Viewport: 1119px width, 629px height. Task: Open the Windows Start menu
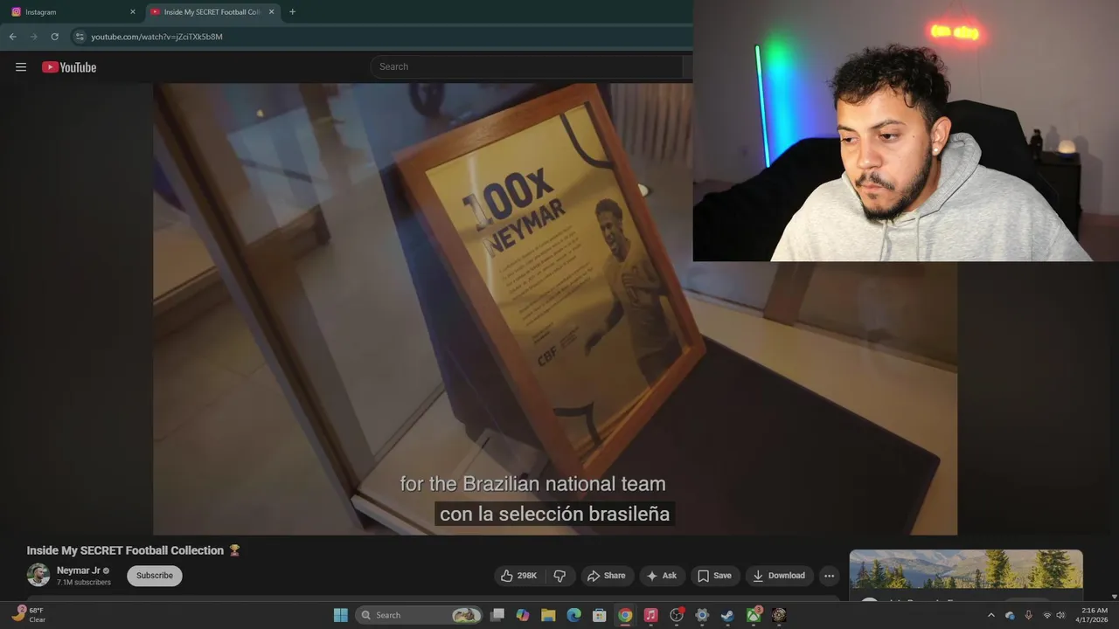click(341, 615)
